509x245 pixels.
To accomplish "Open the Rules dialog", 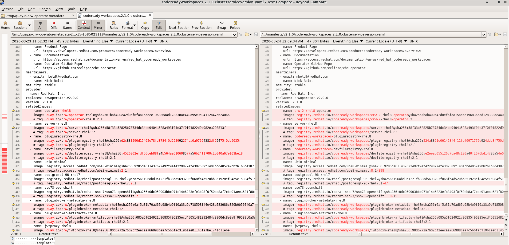I will click(x=114, y=25).
